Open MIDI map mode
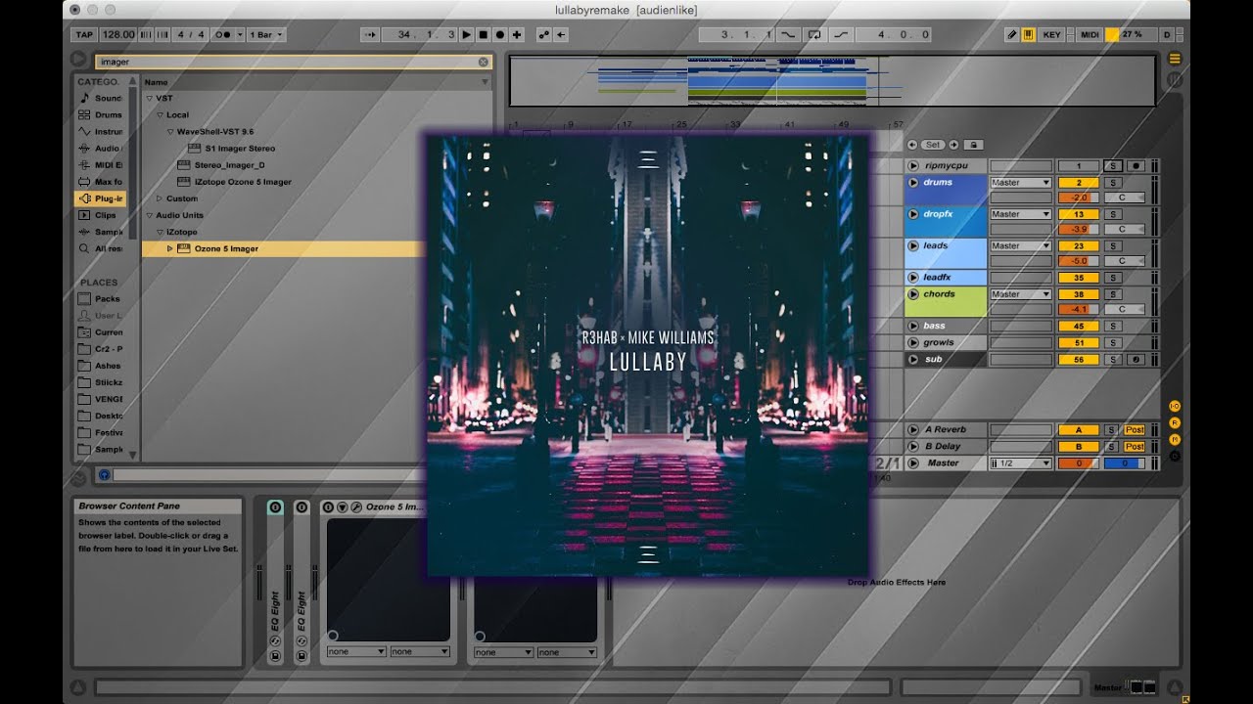This screenshot has height=704, width=1253. (x=1089, y=34)
